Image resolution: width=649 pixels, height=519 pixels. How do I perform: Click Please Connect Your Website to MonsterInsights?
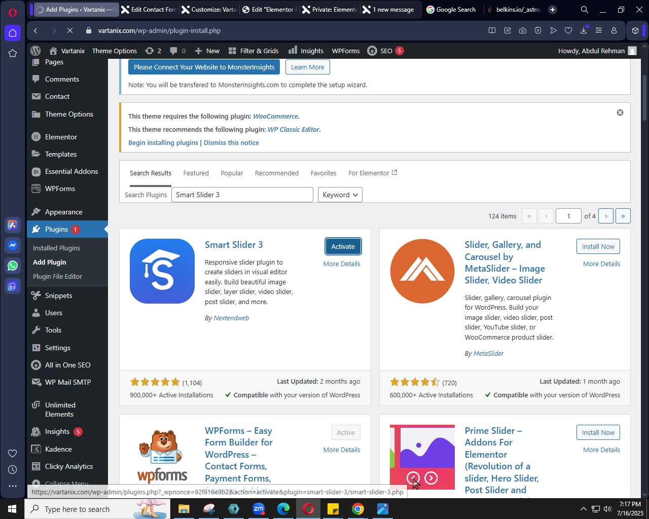pyautogui.click(x=204, y=67)
